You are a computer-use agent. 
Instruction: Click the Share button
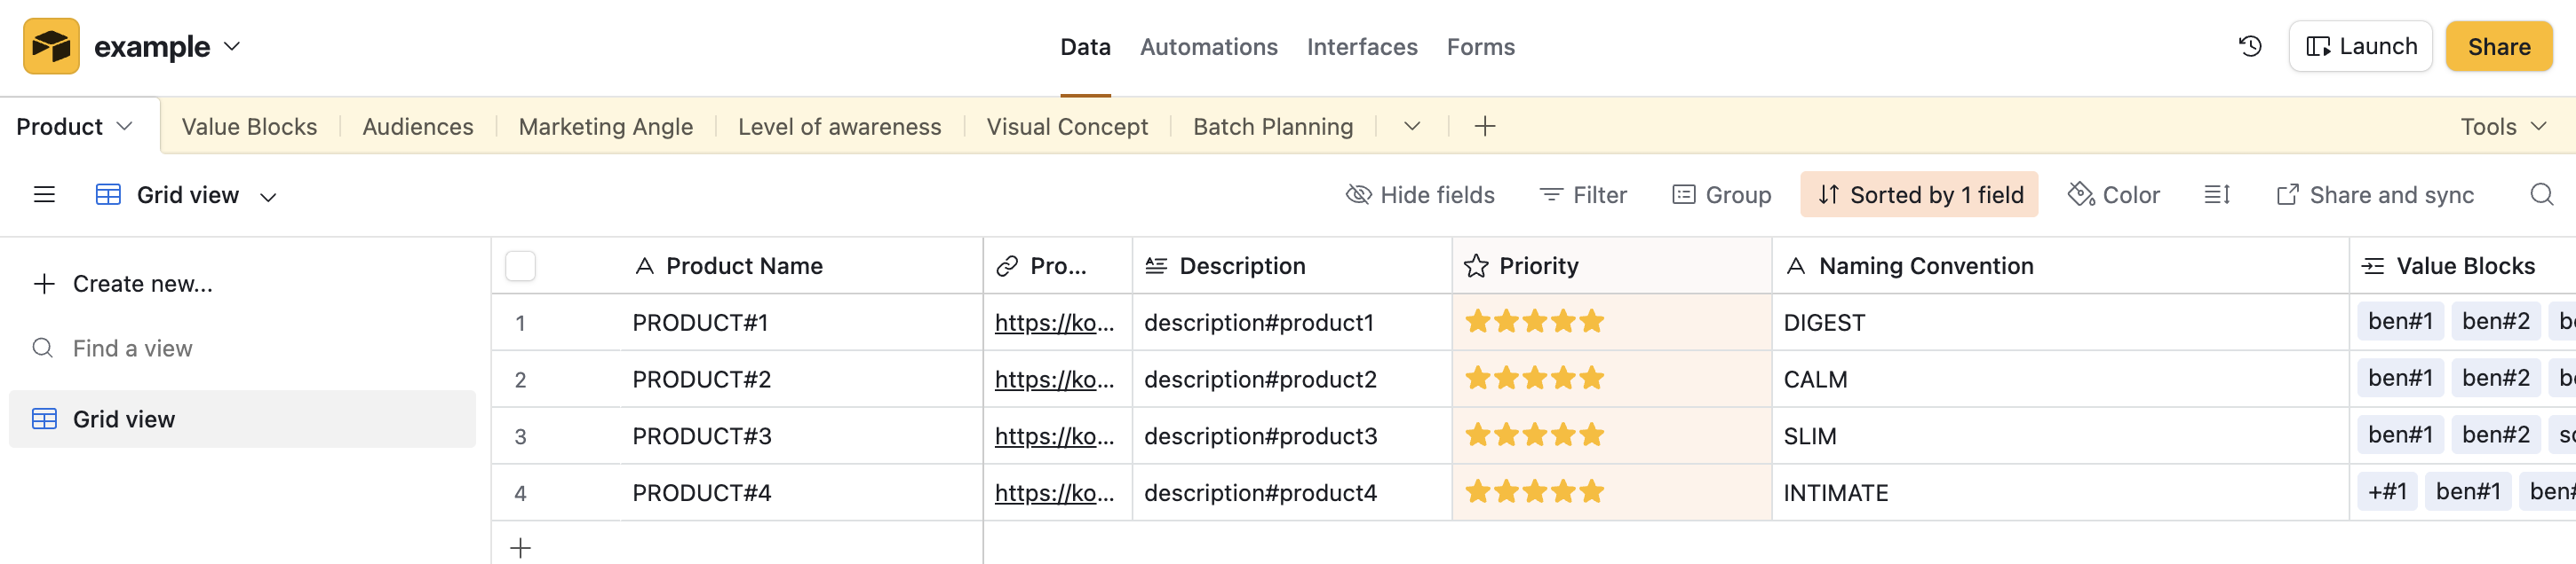pos(2498,47)
